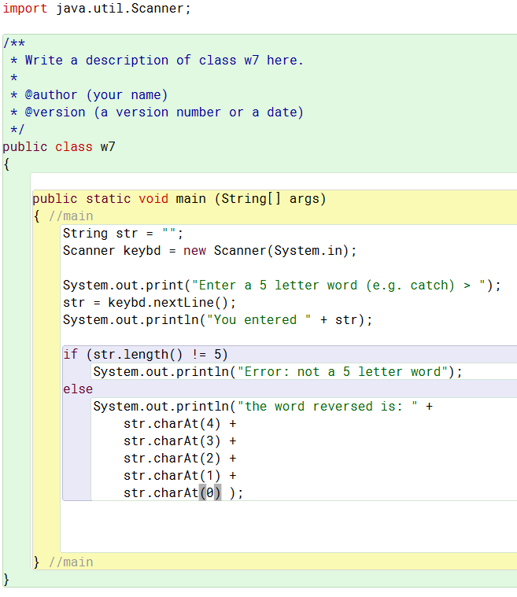Click the str.charAt(1) line
Screen dimensions: 517x597
[180, 476]
